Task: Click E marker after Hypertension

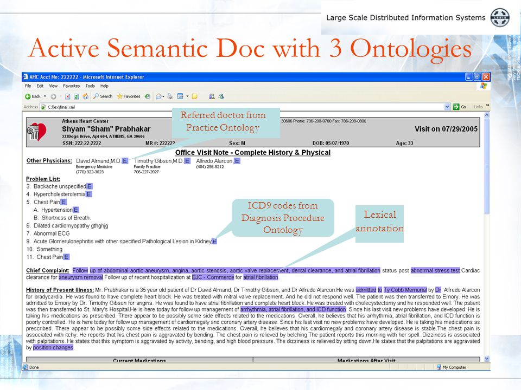Action: 76,210
